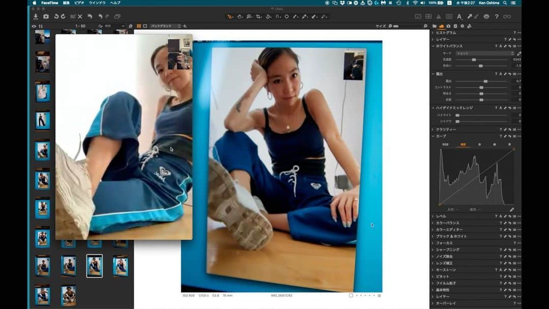
Task: Open the ビデオ menu
Action: click(x=79, y=3)
